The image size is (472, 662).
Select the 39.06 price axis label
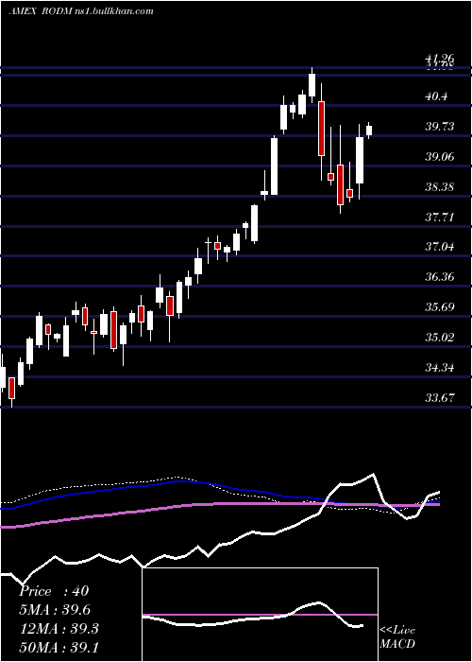440,157
